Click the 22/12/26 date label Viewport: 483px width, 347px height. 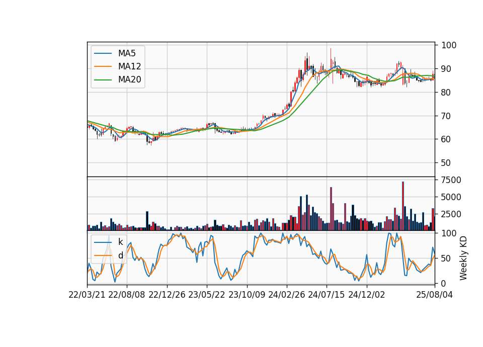167,295
